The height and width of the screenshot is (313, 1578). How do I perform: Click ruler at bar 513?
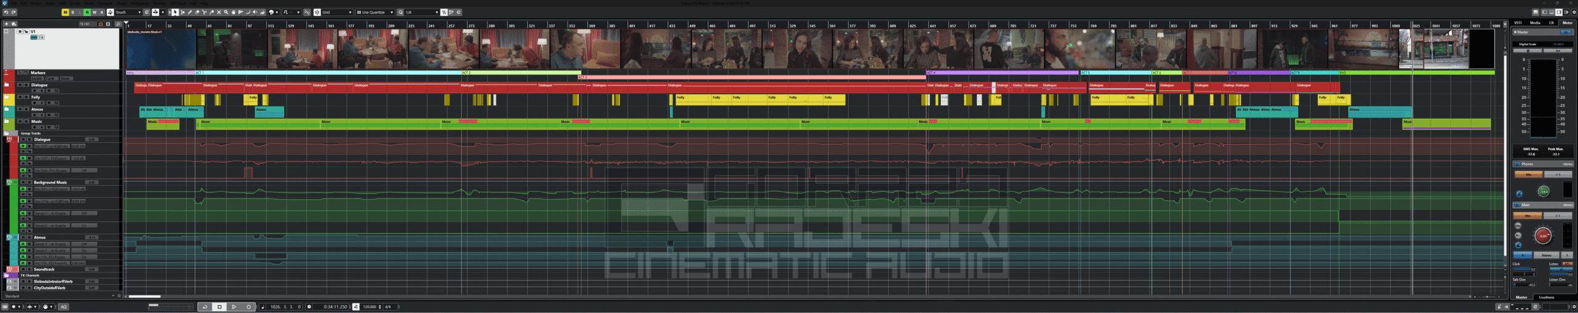click(773, 25)
